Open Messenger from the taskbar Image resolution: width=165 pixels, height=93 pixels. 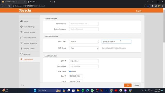coord(125,90)
